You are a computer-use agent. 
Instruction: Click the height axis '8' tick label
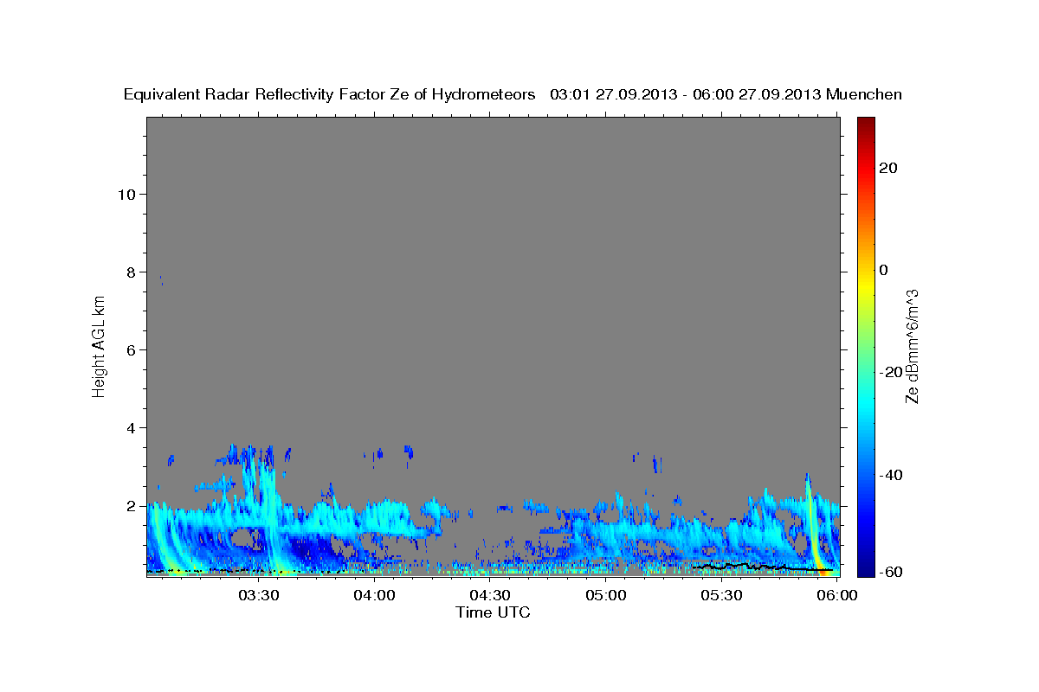(131, 272)
